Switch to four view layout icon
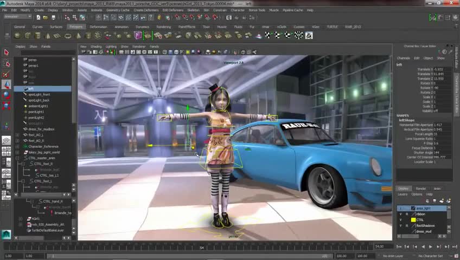The height and width of the screenshot is (260, 460). 7,151
